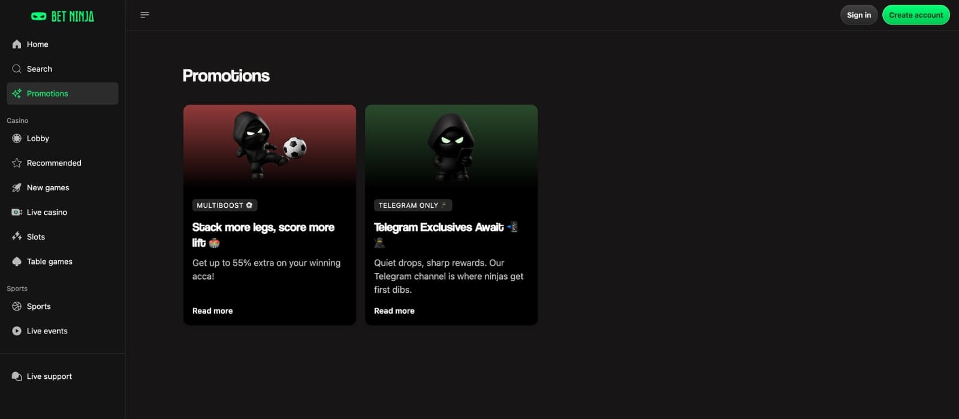959x419 pixels.
Task: Click the Home house icon
Action: click(17, 44)
